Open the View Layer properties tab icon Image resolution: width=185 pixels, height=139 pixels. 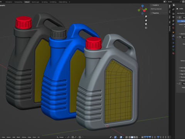tap(173, 21)
